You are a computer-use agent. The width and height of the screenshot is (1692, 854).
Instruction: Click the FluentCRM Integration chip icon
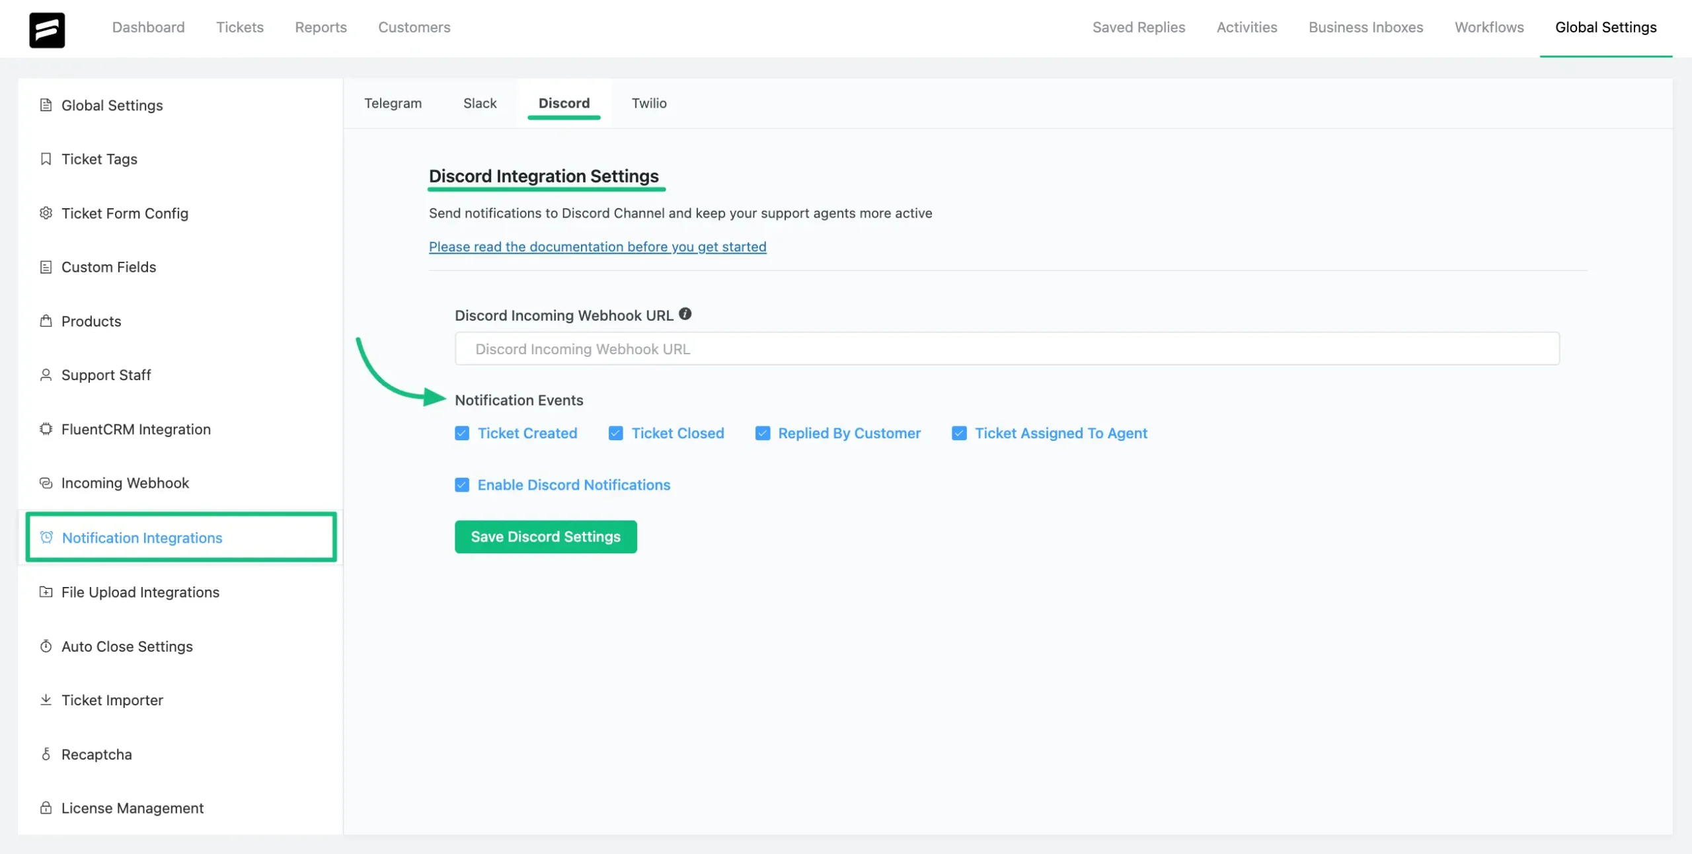pyautogui.click(x=46, y=429)
